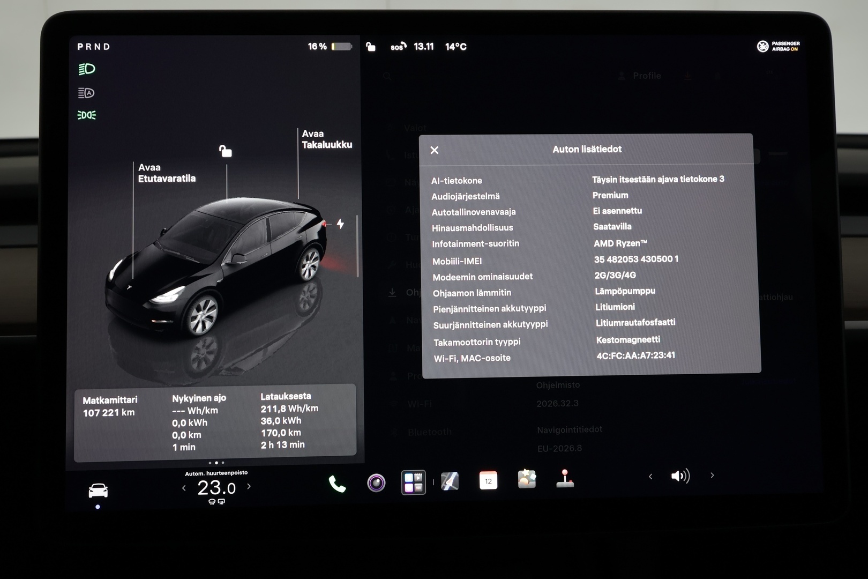Open the app launcher grid icon
The image size is (868, 579).
pos(413,482)
